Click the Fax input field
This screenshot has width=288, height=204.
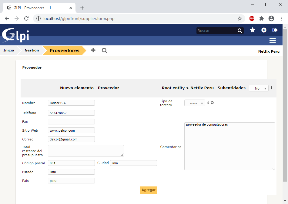point(71,122)
